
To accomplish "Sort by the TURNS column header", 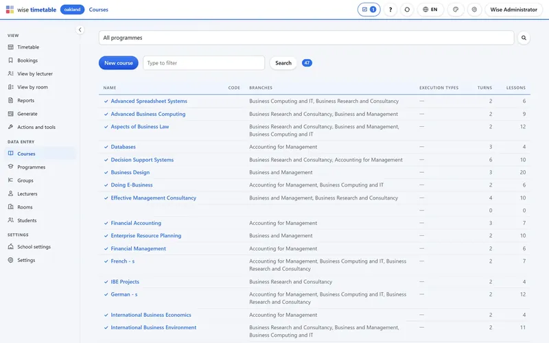I will (x=484, y=88).
